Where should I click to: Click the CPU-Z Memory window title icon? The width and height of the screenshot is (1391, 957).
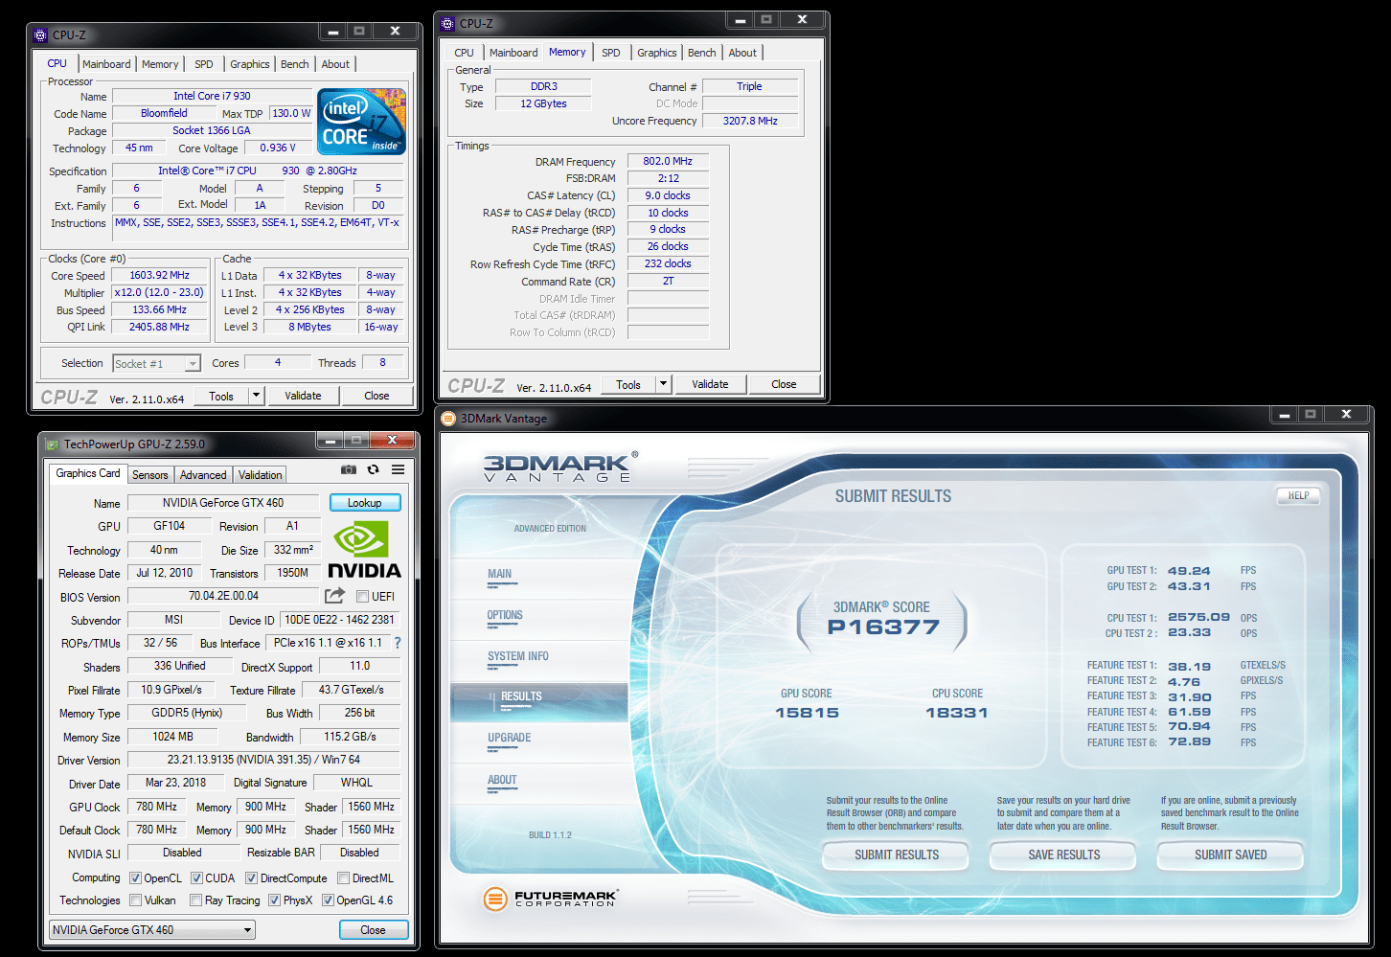447,23
